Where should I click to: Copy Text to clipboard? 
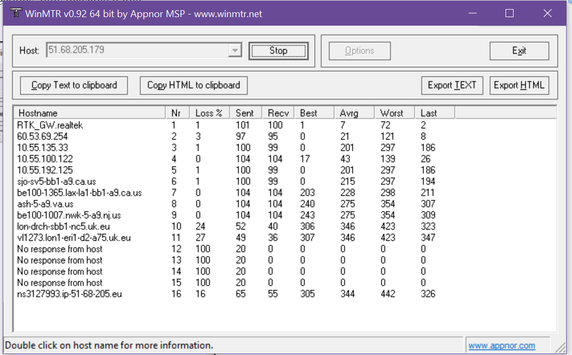(x=74, y=85)
